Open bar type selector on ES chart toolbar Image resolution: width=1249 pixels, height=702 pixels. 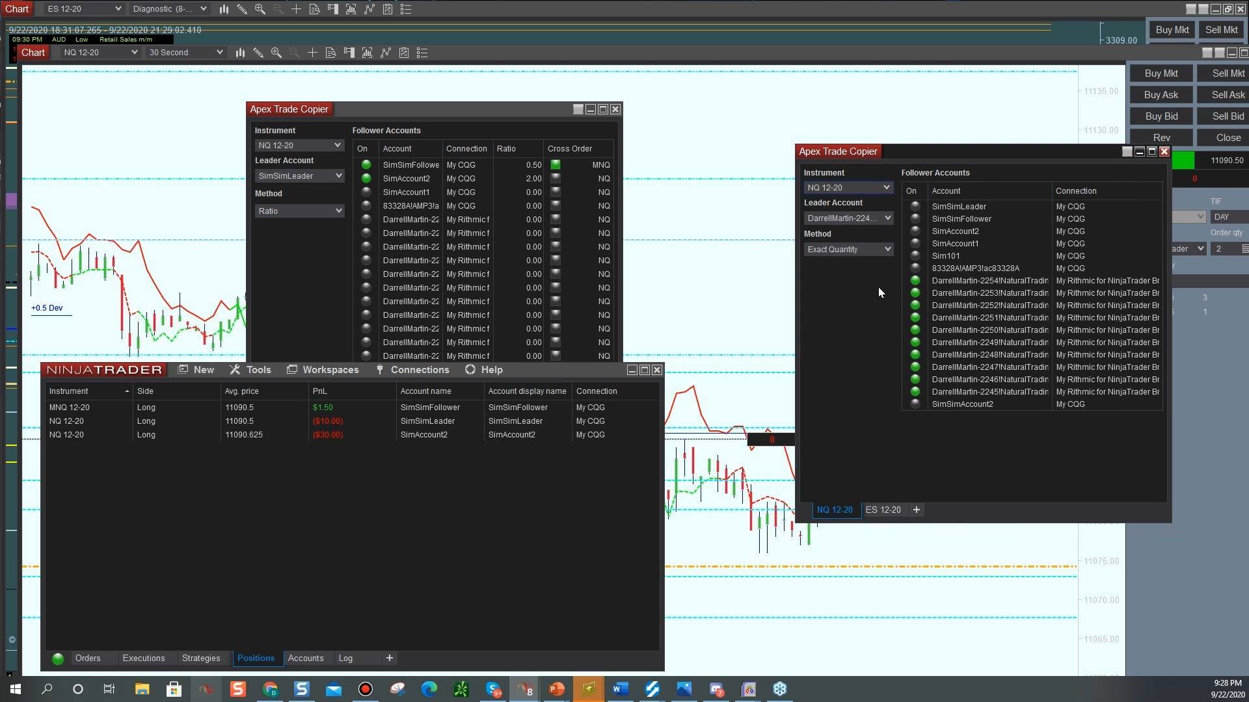pos(224,9)
